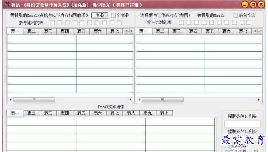Maximize the window with orange button
Screen dimensions: 268x152
(253, 5)
